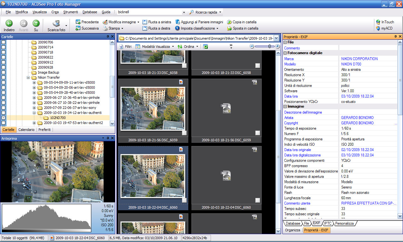Viewport: 403px width, 242px height.
Task: Open the Strumenti menu
Action: (x=71, y=12)
